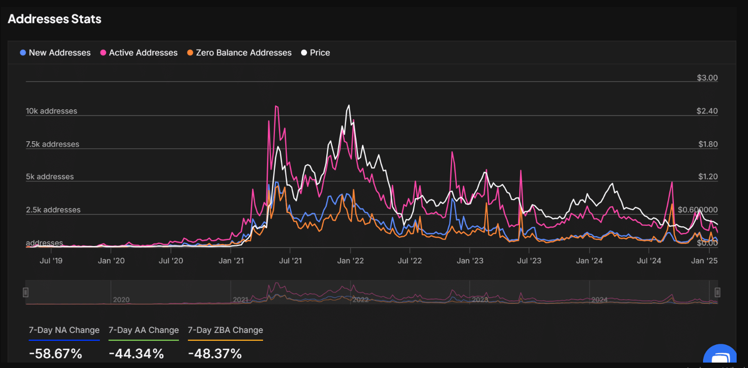
Task: Hide the Active Addresses series label
Action: [143, 53]
